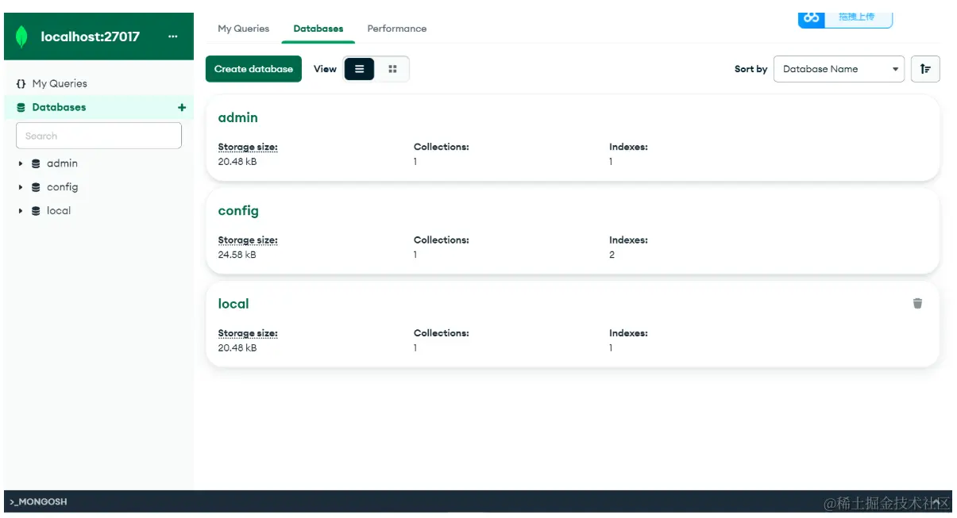Image resolution: width=957 pixels, height=518 pixels.
Task: Select local in the sidebar tree
Action: (59, 211)
